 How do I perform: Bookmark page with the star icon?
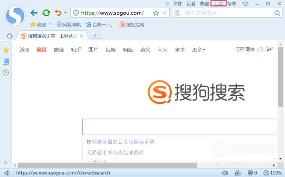click(156, 13)
